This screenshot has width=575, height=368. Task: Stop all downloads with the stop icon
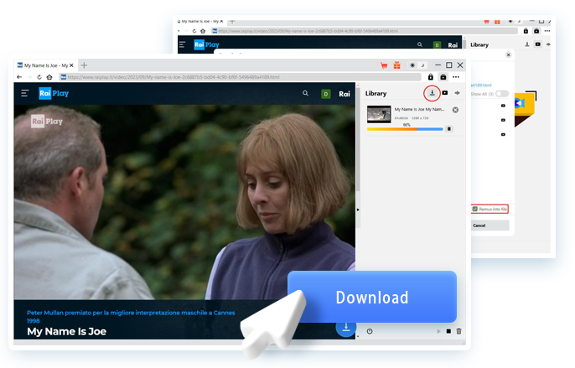448,331
